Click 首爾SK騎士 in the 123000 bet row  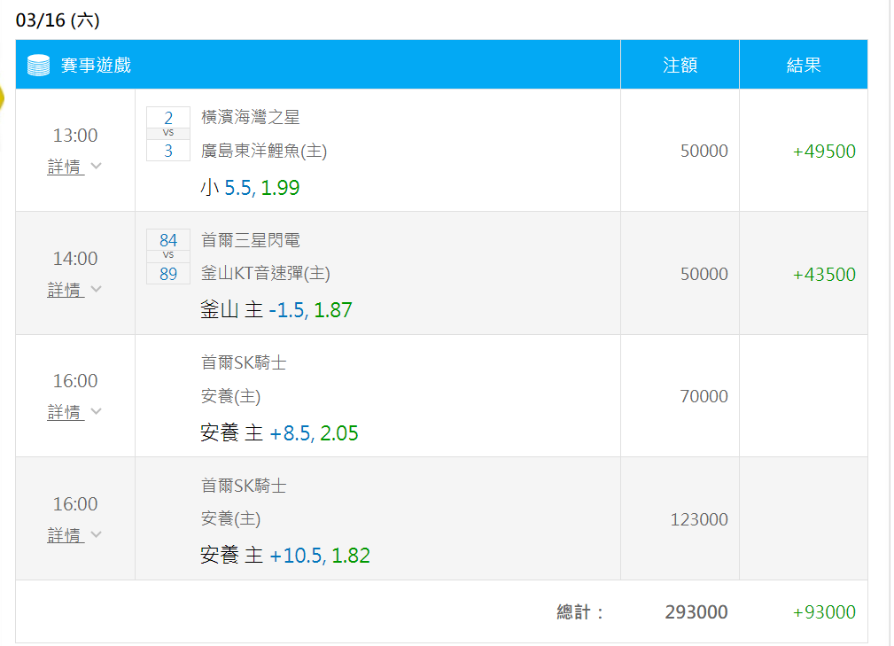tap(244, 486)
